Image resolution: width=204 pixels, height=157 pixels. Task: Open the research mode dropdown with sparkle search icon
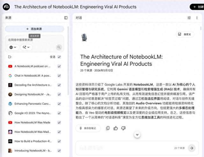(26, 47)
